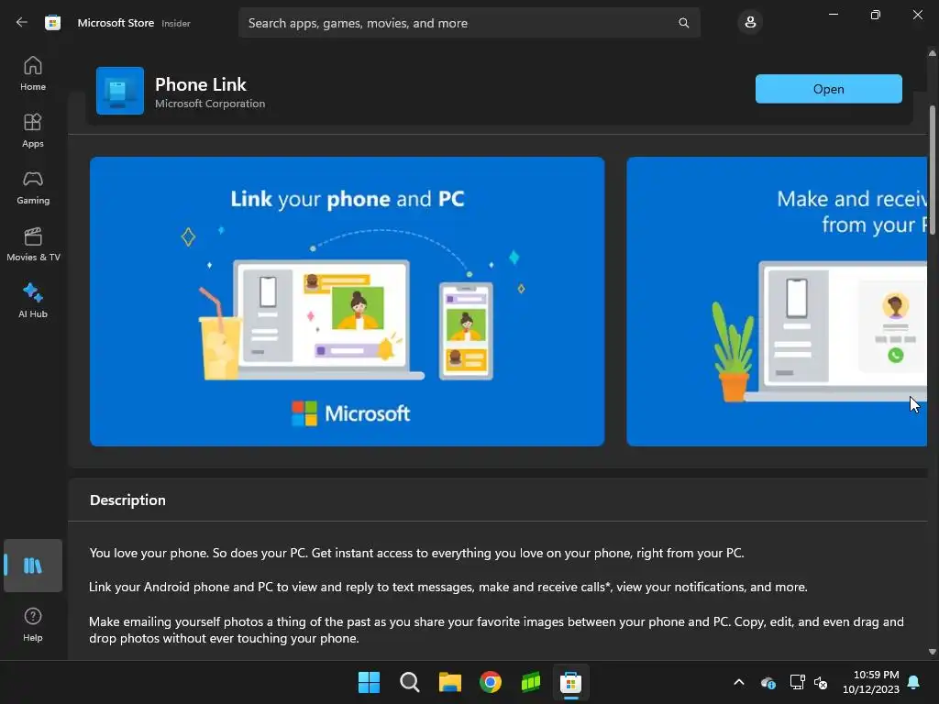Open the network display tray icon
The image size is (939, 704).
797,682
